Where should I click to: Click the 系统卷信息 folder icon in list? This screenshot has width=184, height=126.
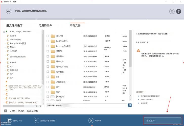coord(53,82)
